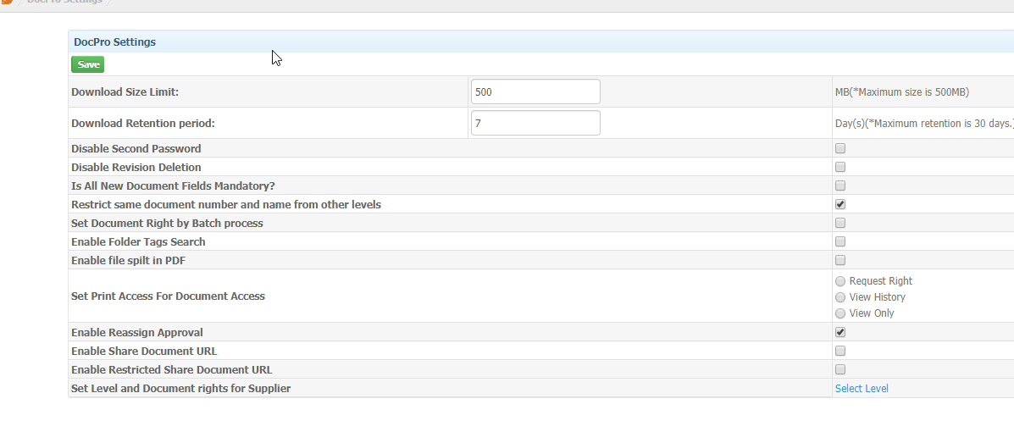Click the Enable Reassign Approval label
Viewport: 1014px width, 443px height.
137,332
